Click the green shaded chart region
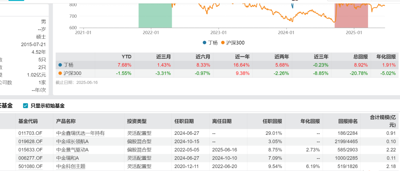 click(x=155, y=15)
